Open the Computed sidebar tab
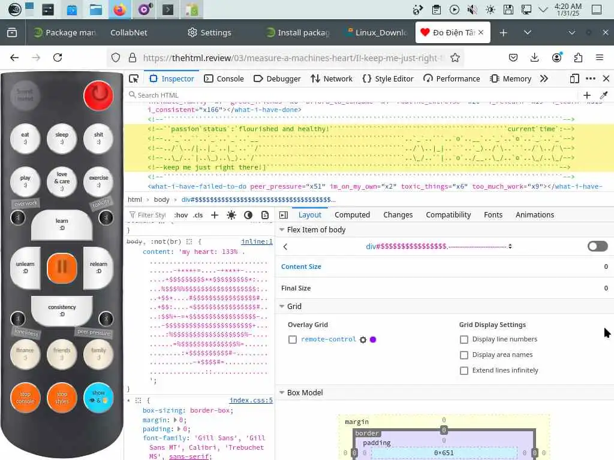The width and height of the screenshot is (614, 460). (x=352, y=215)
